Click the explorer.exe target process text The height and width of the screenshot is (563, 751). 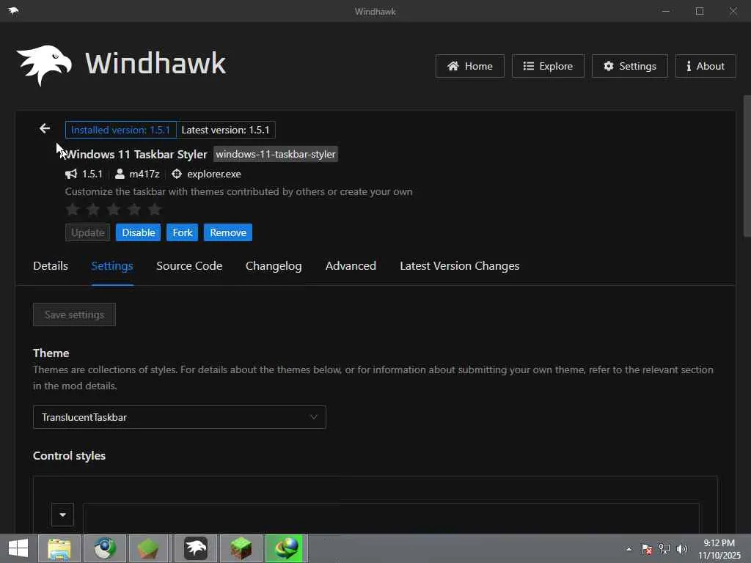[x=214, y=174]
